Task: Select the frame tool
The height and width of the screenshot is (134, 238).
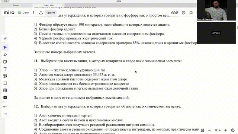Action: [x=5, y=83]
